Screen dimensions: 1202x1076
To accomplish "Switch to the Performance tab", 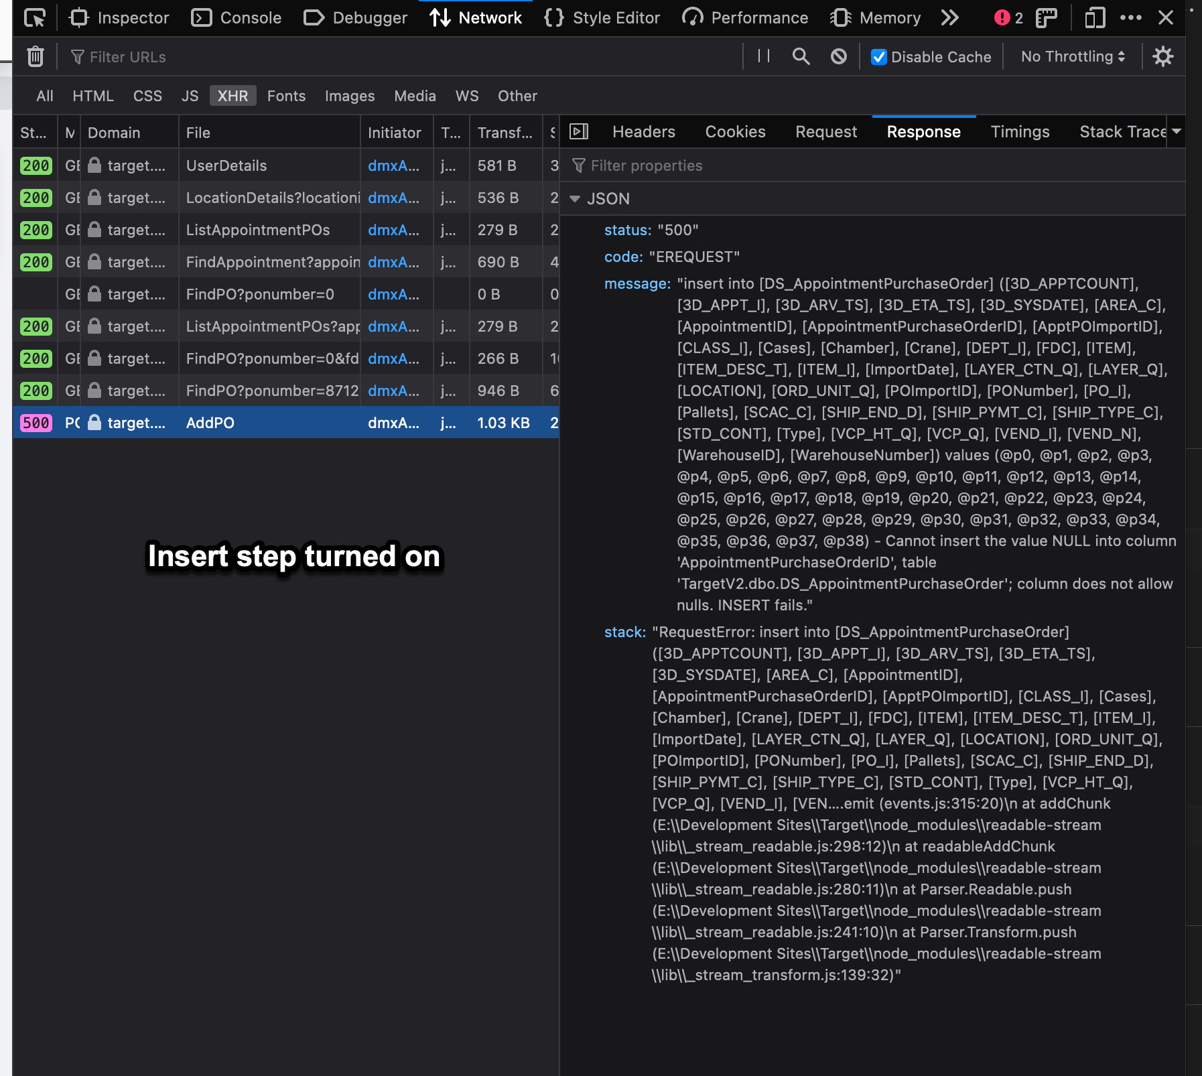I will coord(745,18).
